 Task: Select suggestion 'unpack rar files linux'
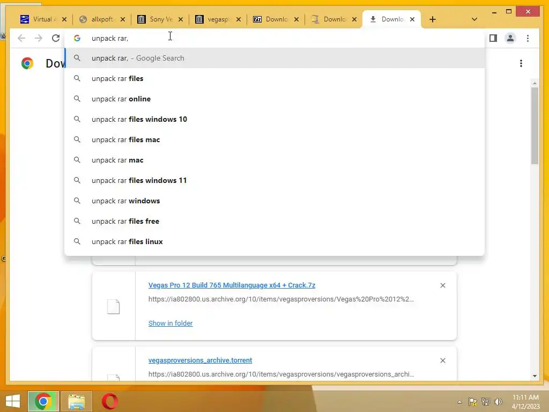pos(275,241)
